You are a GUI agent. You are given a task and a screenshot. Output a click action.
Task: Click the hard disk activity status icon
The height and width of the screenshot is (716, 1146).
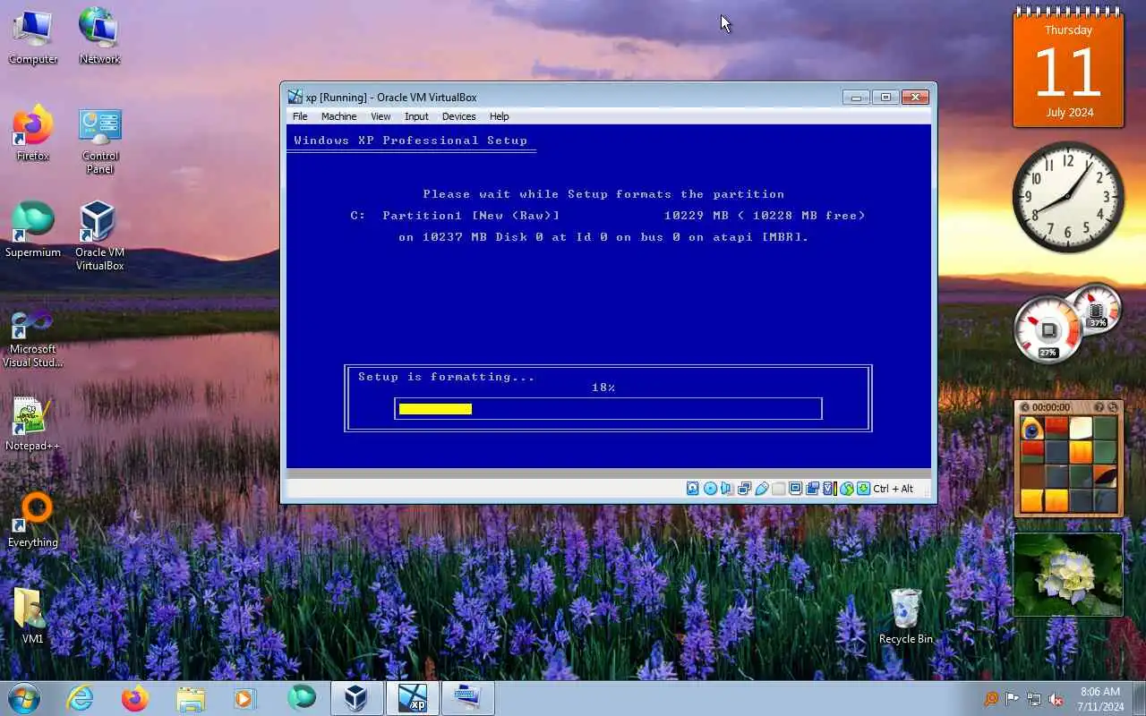tap(693, 489)
